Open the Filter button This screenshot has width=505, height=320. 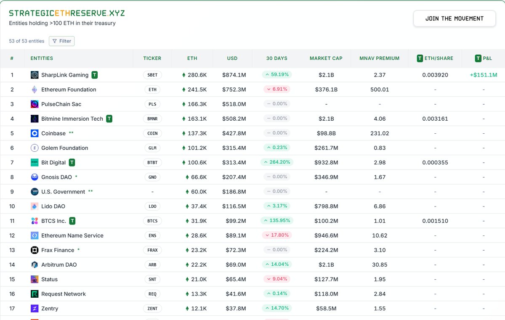[62, 41]
